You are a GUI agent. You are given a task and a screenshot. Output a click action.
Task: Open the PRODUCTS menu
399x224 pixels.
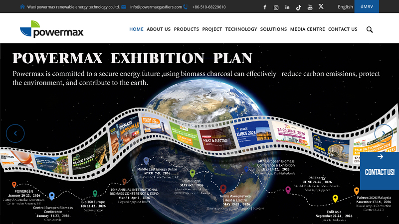point(186,29)
